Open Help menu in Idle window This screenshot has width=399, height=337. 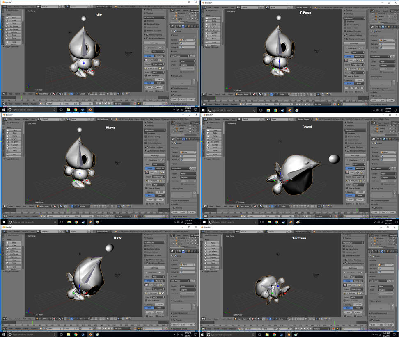[33, 6]
